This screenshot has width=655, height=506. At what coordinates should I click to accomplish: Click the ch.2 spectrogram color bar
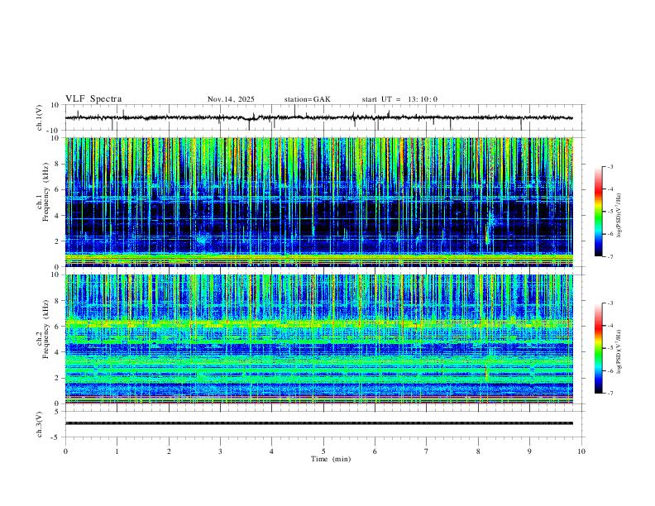(x=598, y=348)
